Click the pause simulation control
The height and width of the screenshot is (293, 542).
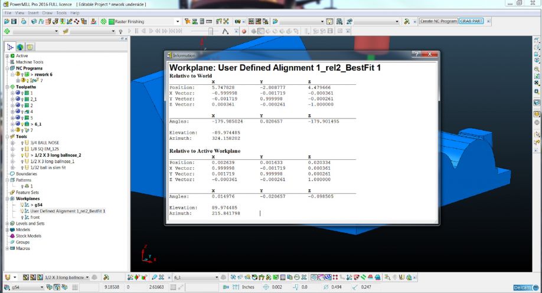(x=136, y=31)
